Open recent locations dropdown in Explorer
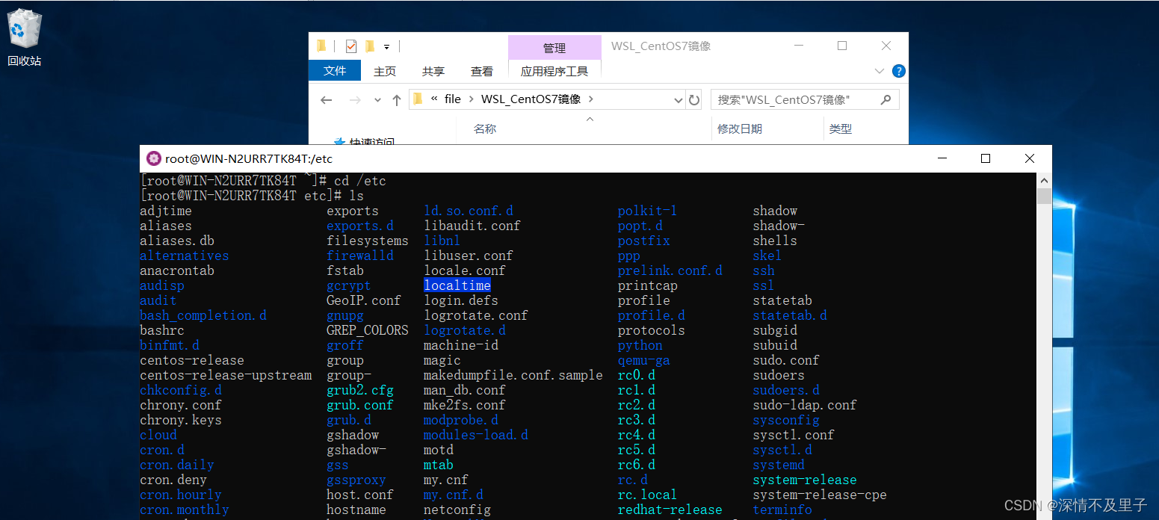Image resolution: width=1159 pixels, height=520 pixels. point(377,100)
